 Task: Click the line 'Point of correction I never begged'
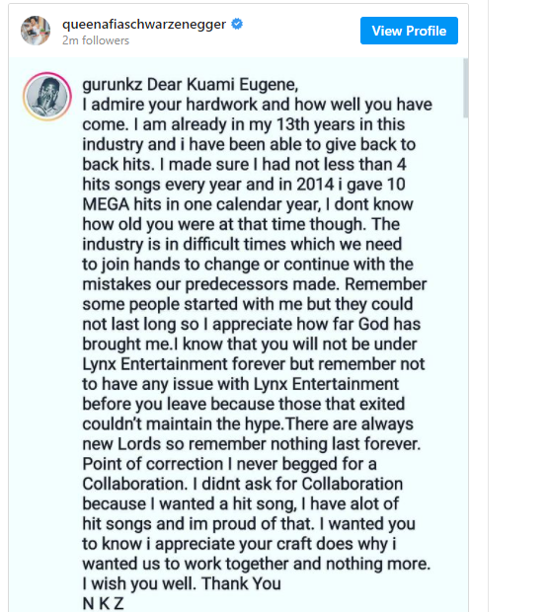coord(230,464)
